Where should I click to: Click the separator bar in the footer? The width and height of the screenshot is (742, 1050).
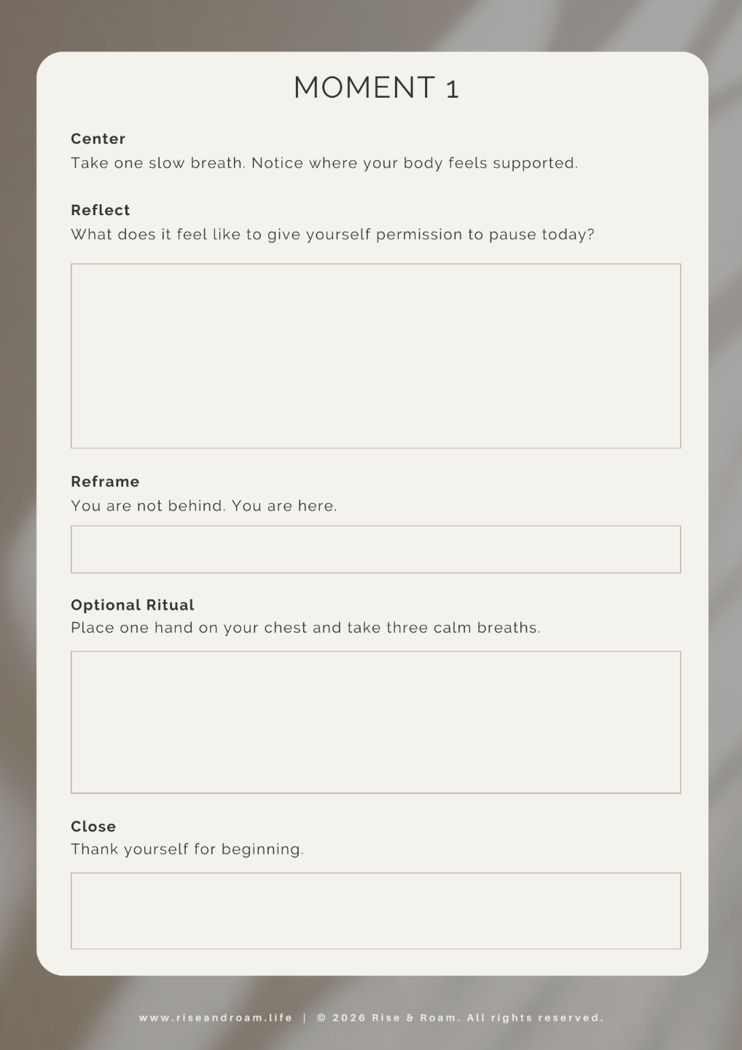305,1018
